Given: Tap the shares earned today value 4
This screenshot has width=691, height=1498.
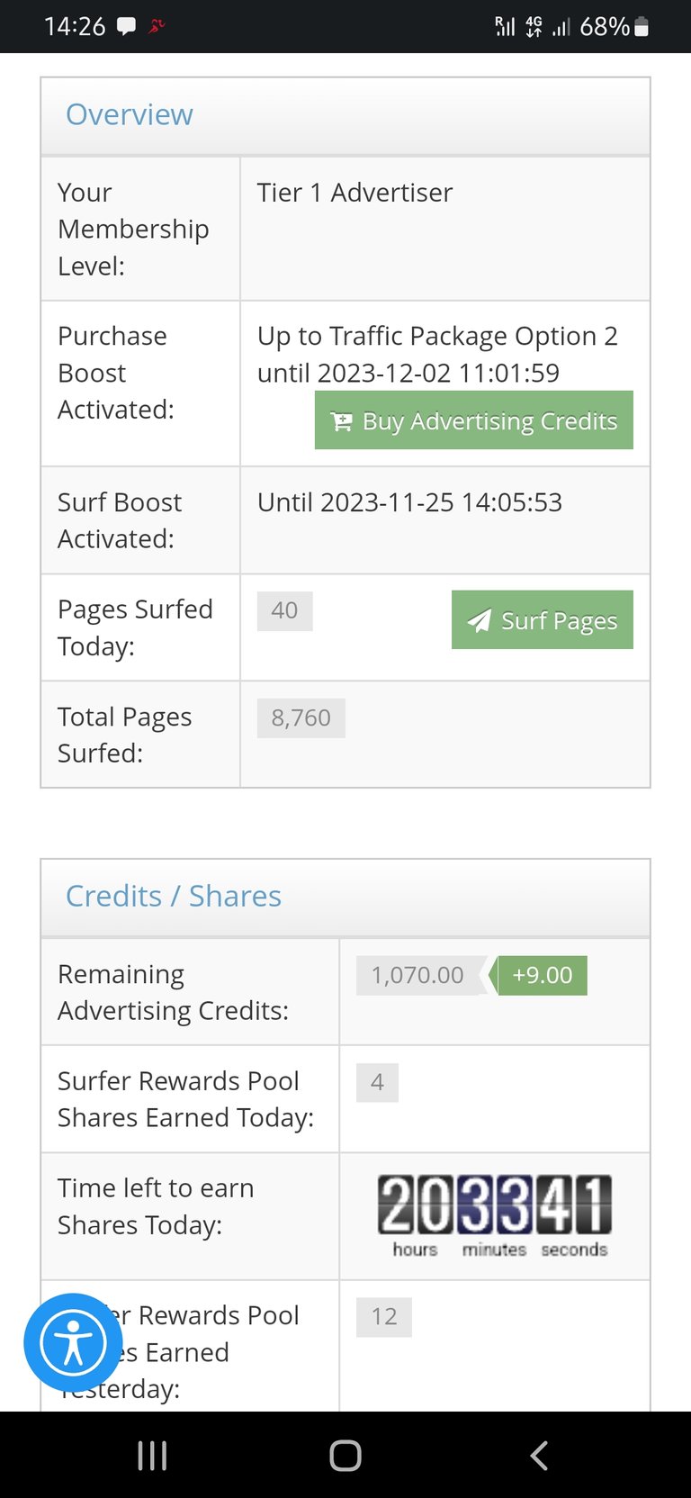Looking at the screenshot, I should [x=377, y=1082].
